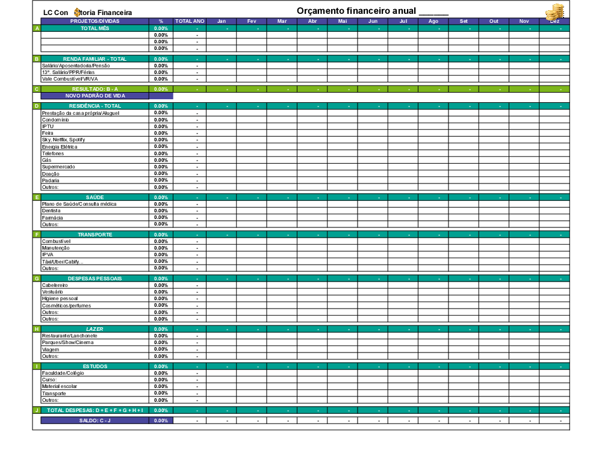The height and width of the screenshot is (465, 602).
Task: Click the Táxi/Uber/Cabify row label
Action: click(x=63, y=262)
